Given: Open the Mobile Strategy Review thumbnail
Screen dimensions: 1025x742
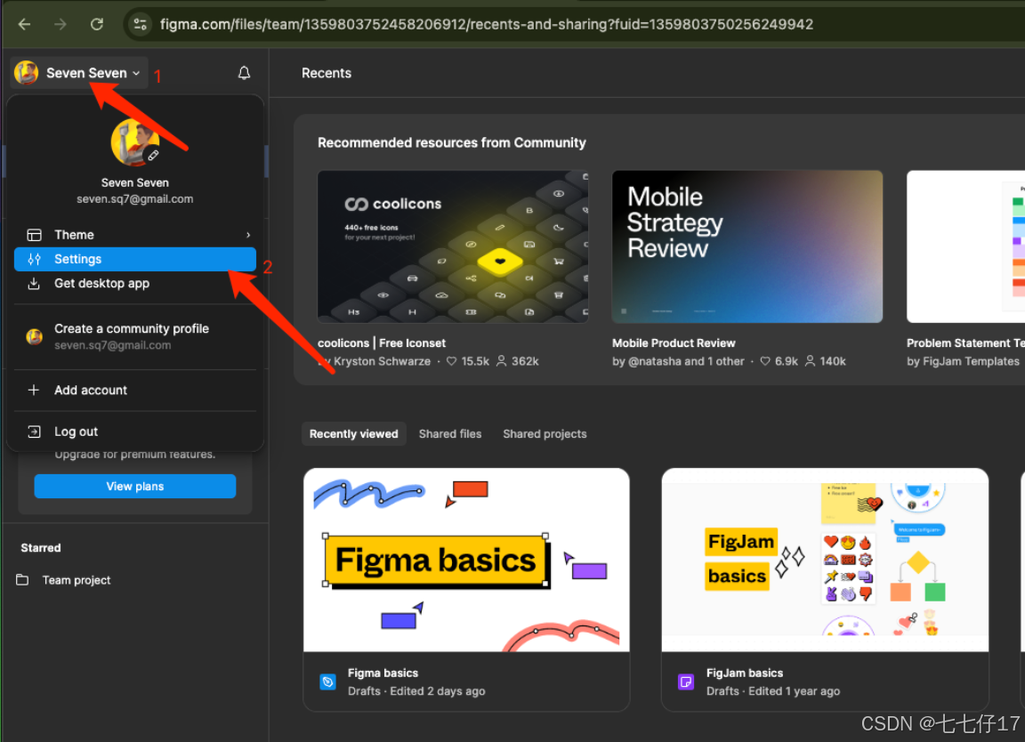Looking at the screenshot, I should (x=747, y=246).
